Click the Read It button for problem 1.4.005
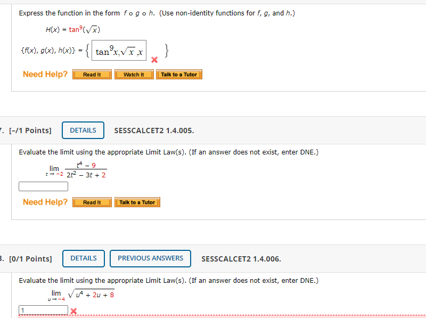Viewport: 426px width, 318px height. (x=92, y=202)
